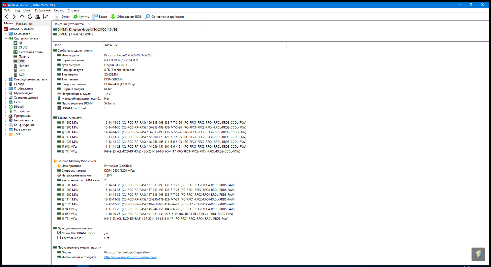The width and height of the screenshot is (491, 267).
Task: Click the Компьютер monitor icon
Action: tap(10, 34)
